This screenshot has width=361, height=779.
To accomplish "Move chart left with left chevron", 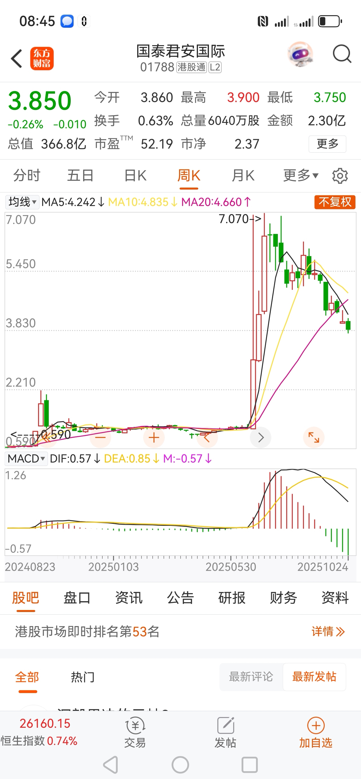I will pos(207,438).
